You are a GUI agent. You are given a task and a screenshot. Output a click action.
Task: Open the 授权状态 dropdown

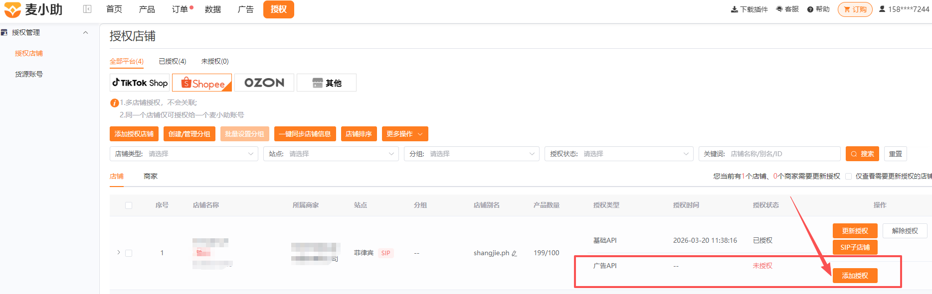[x=619, y=154]
